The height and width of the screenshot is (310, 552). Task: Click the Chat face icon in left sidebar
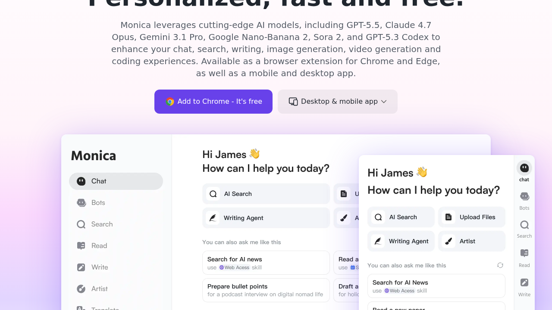(x=81, y=181)
